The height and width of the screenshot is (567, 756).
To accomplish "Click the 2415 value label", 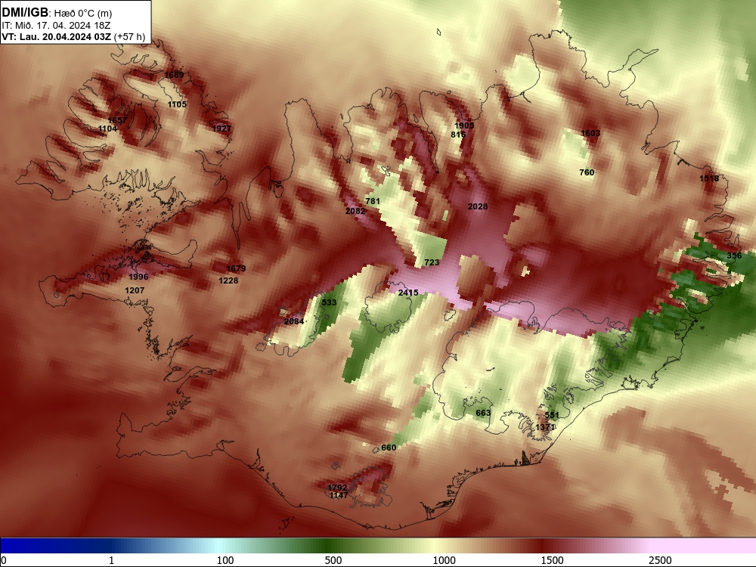I will [408, 293].
